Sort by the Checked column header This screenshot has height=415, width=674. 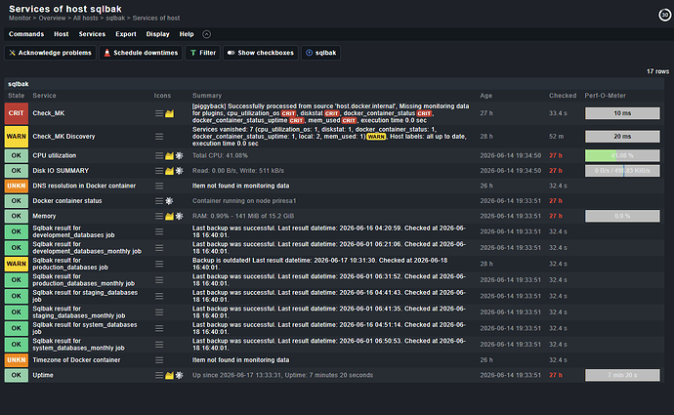563,96
